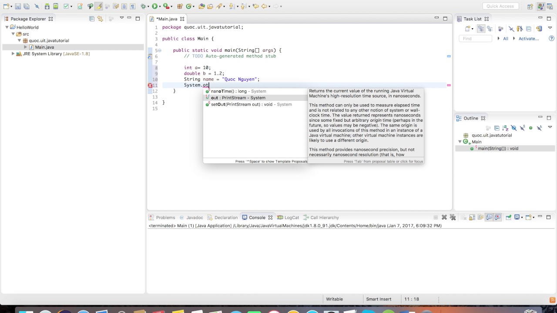The height and width of the screenshot is (313, 557).
Task: Switch to the Javadoc tab
Action: [191, 217]
